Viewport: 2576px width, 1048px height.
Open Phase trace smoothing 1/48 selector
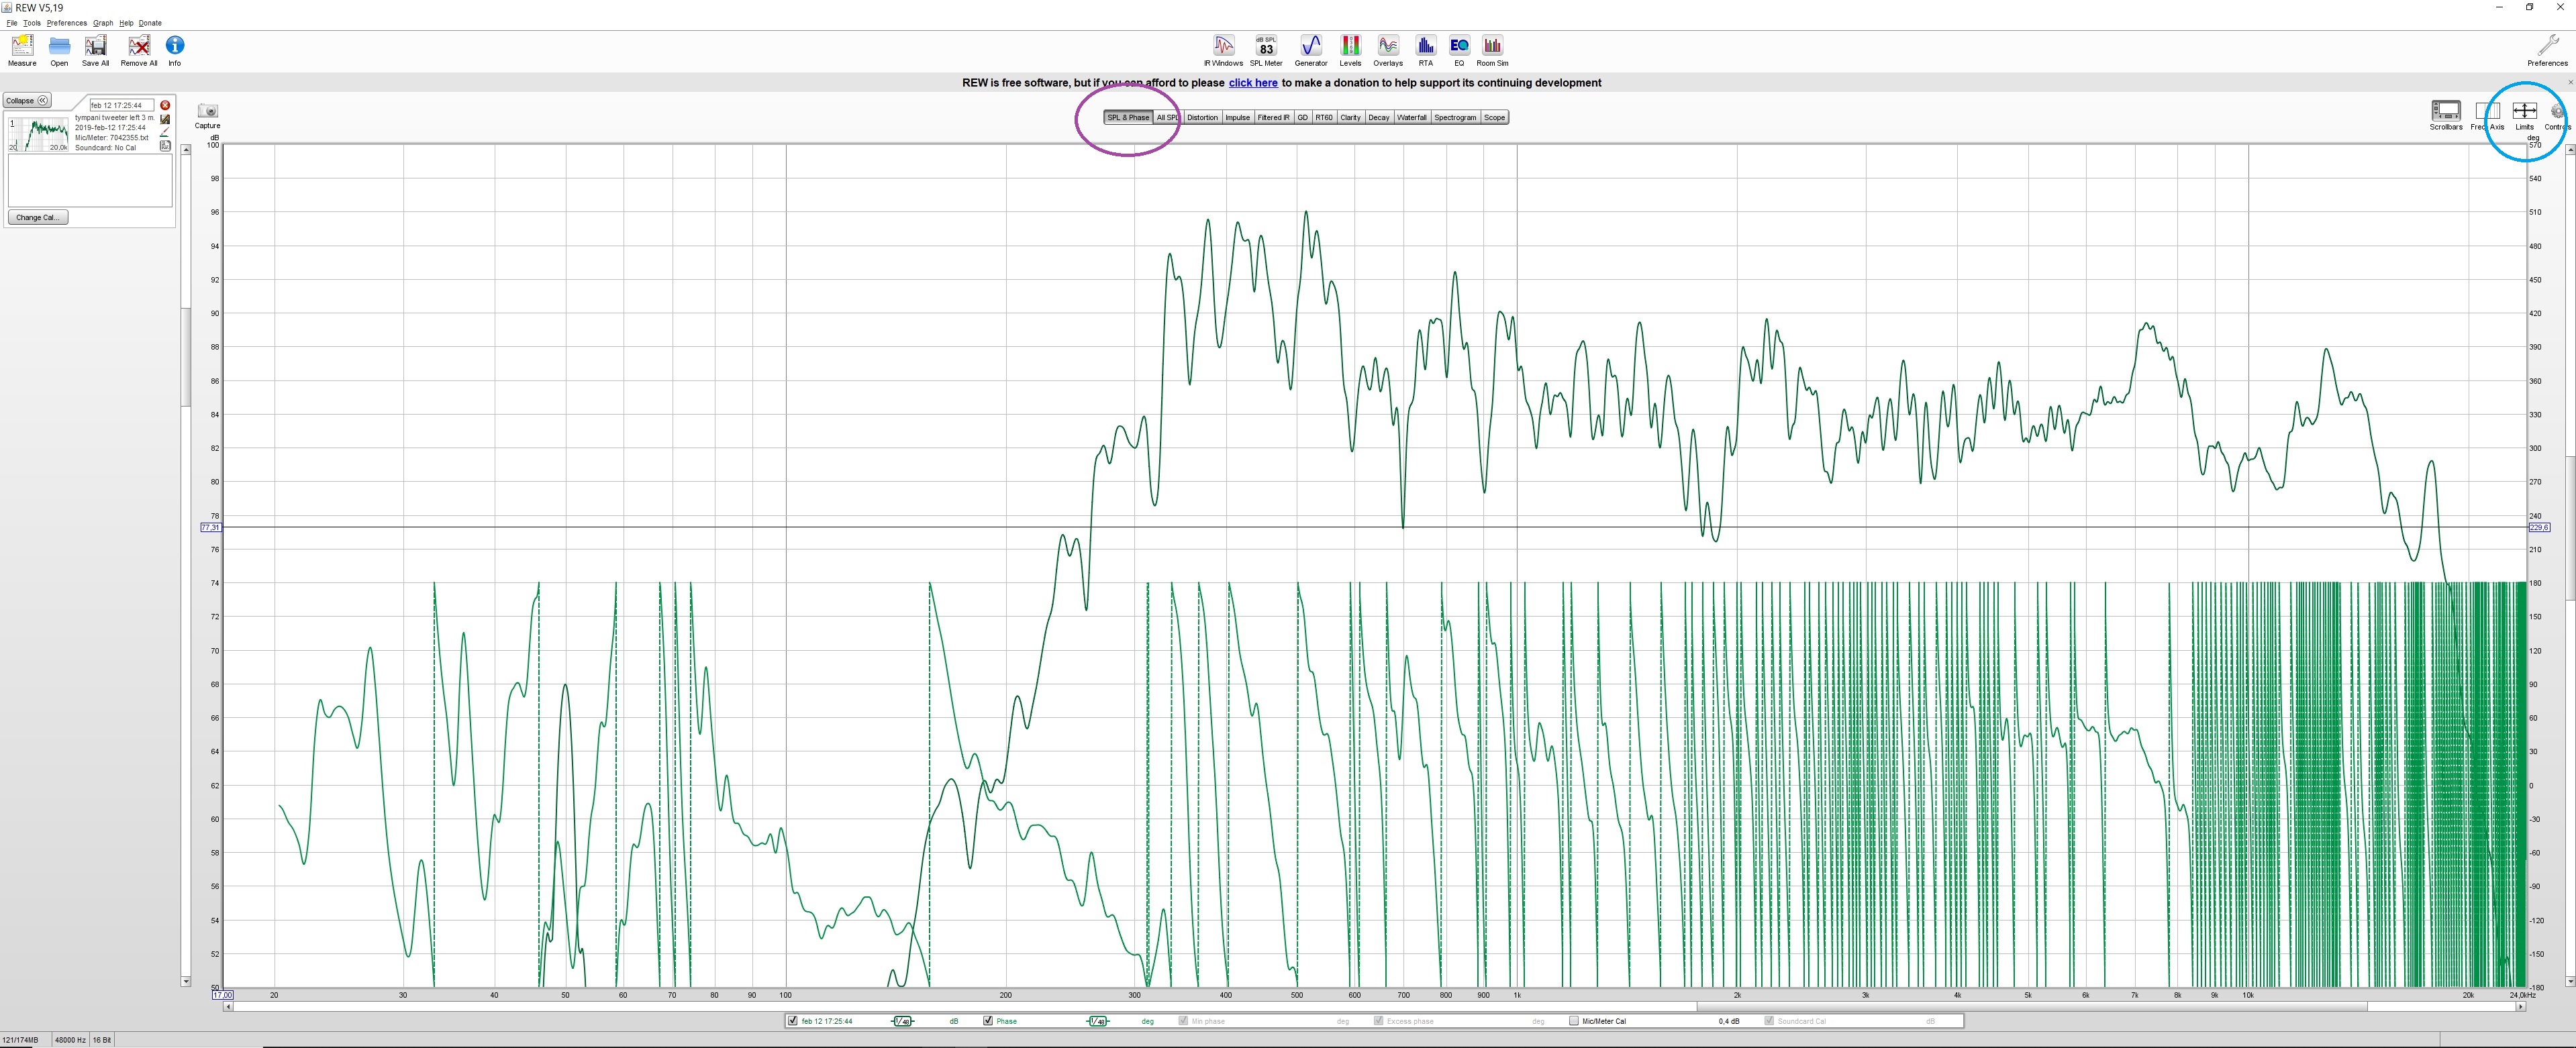(x=1098, y=1021)
